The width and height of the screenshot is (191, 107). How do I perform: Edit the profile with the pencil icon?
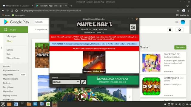pos(83,82)
